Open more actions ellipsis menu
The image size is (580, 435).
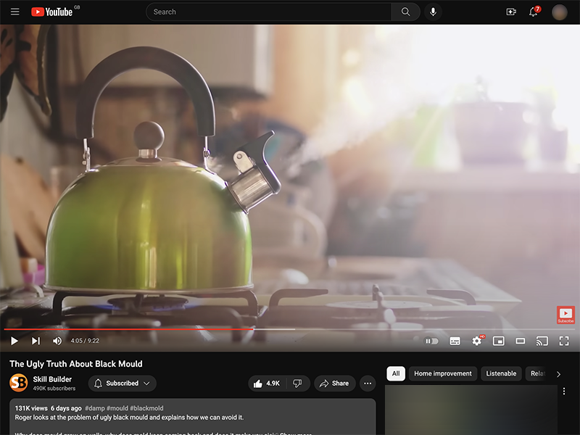(x=368, y=384)
